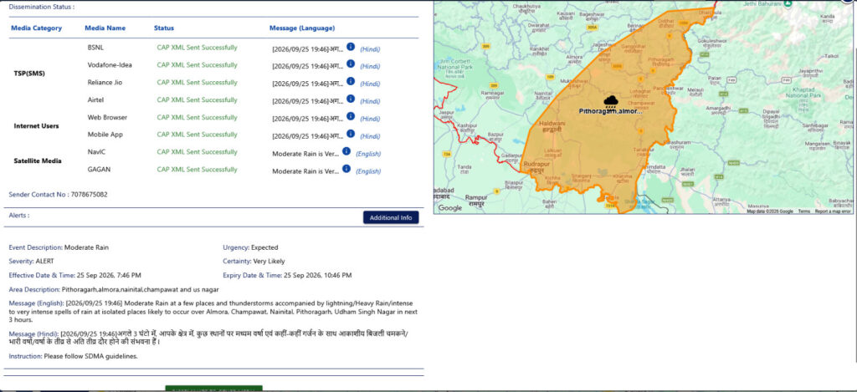
Task: View the Airtel message info icon
Action: coord(351,99)
